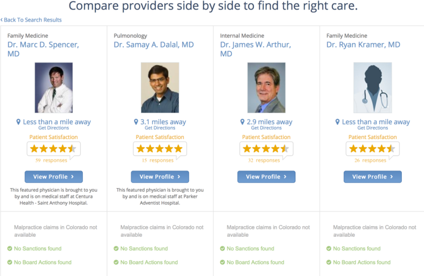Get Directions to Dr. Dalal's office

(160, 128)
